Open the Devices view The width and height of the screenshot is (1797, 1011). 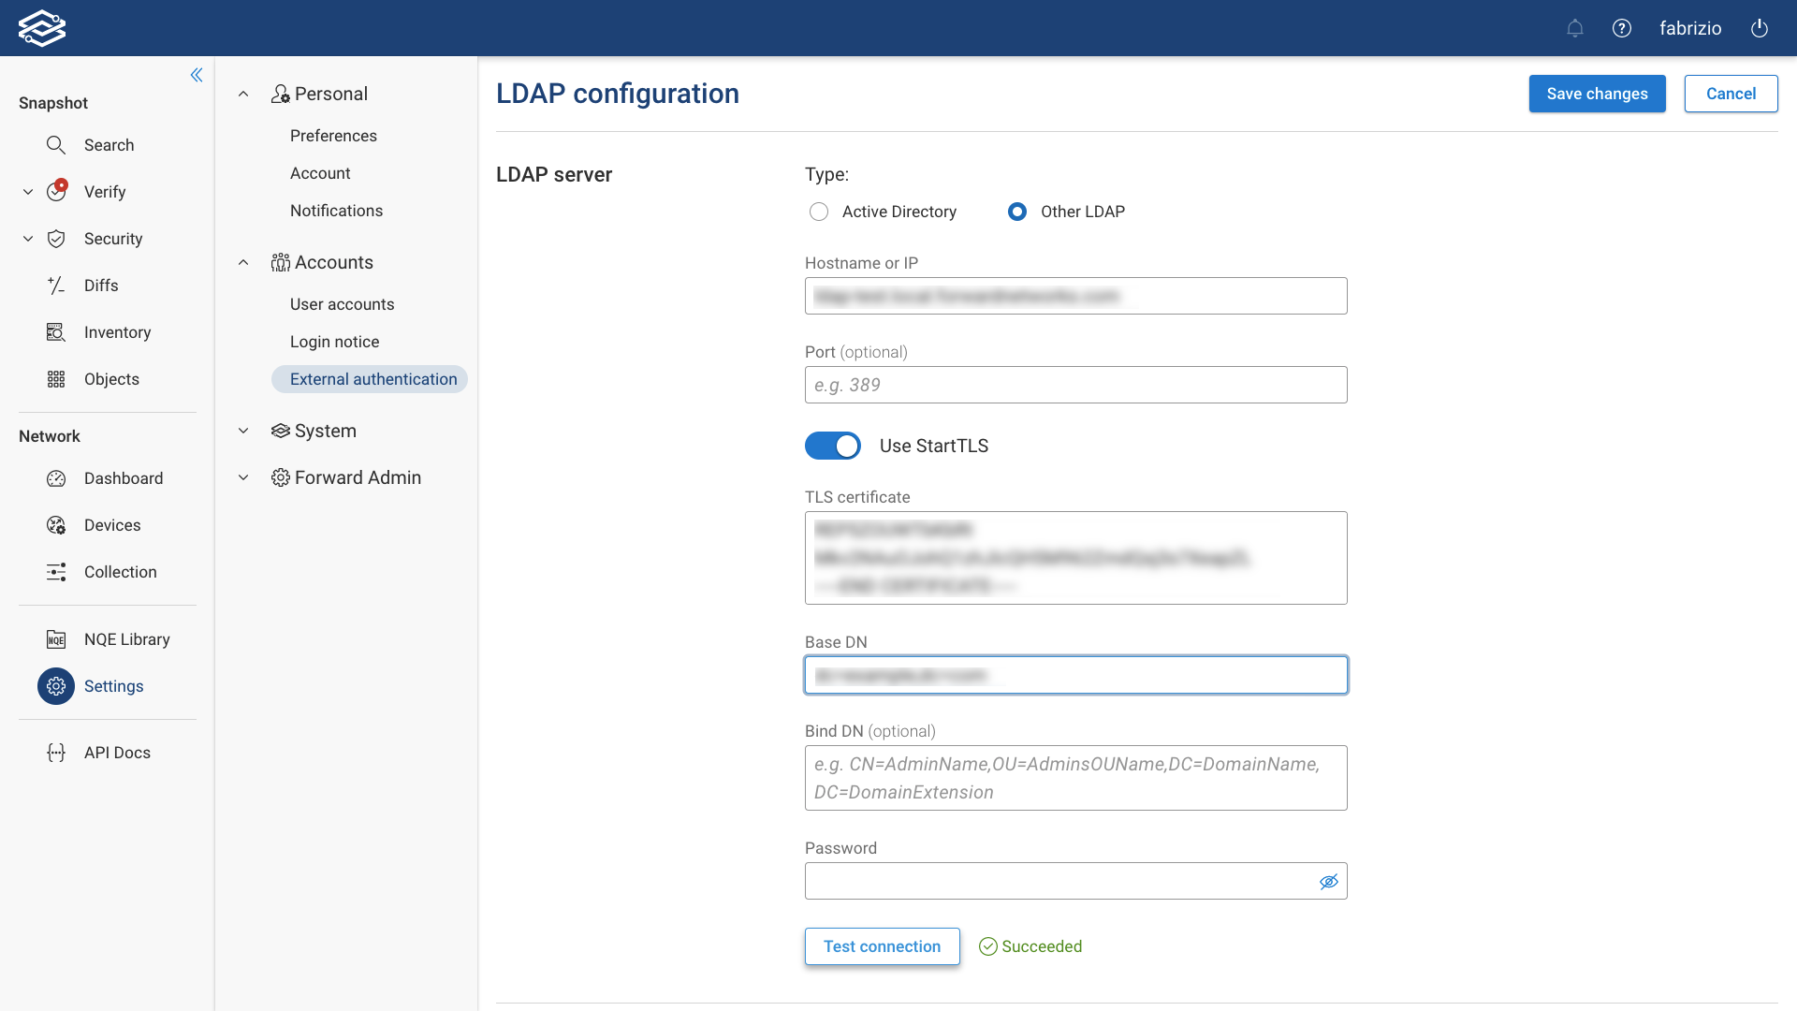point(112,524)
